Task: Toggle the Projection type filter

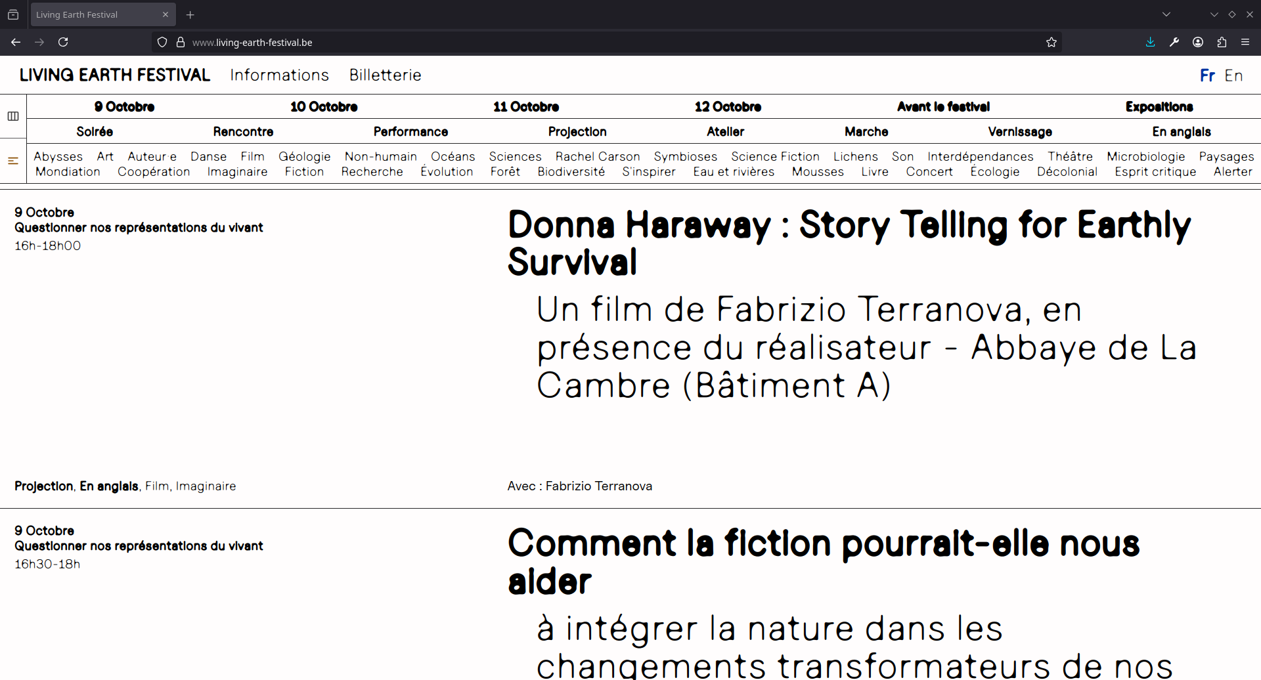Action: click(x=577, y=131)
